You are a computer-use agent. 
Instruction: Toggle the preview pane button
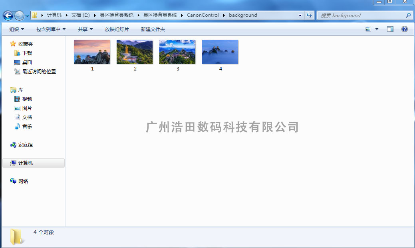click(390, 29)
